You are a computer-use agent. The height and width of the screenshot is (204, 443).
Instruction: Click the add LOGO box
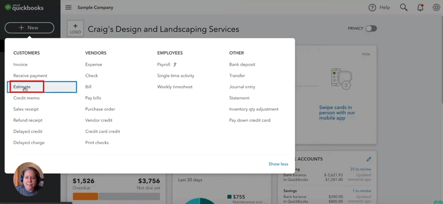coord(75,29)
